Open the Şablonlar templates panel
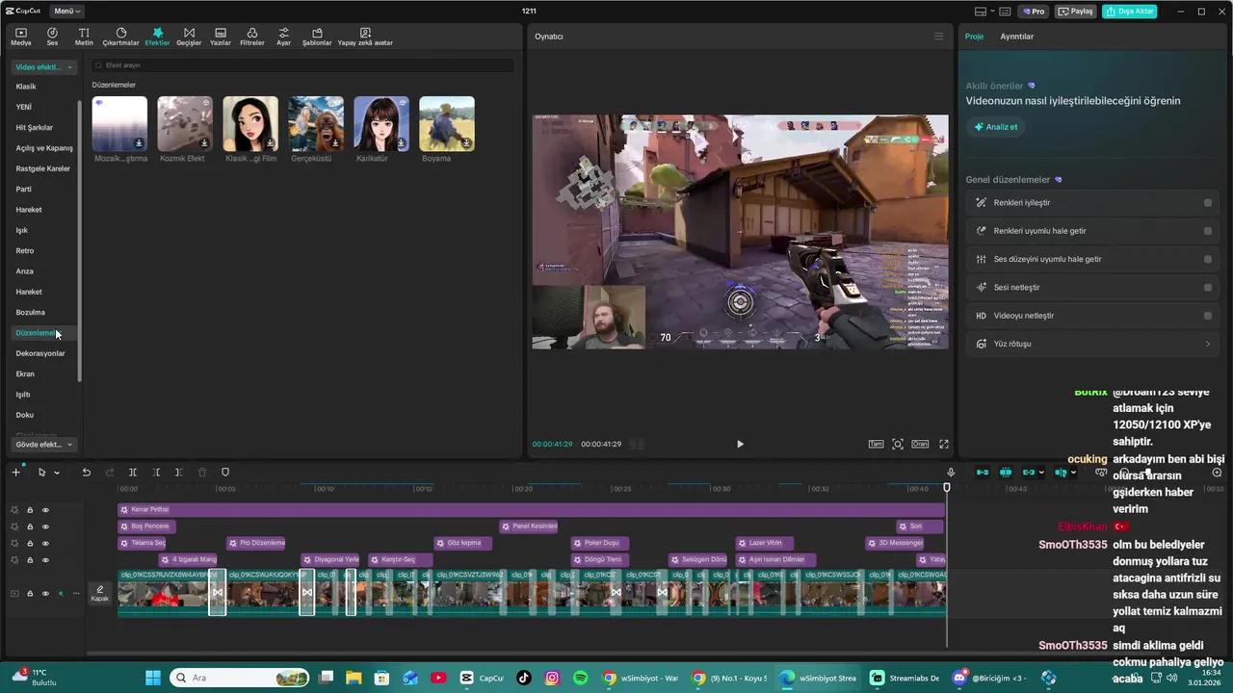This screenshot has height=693, width=1233. (317, 37)
